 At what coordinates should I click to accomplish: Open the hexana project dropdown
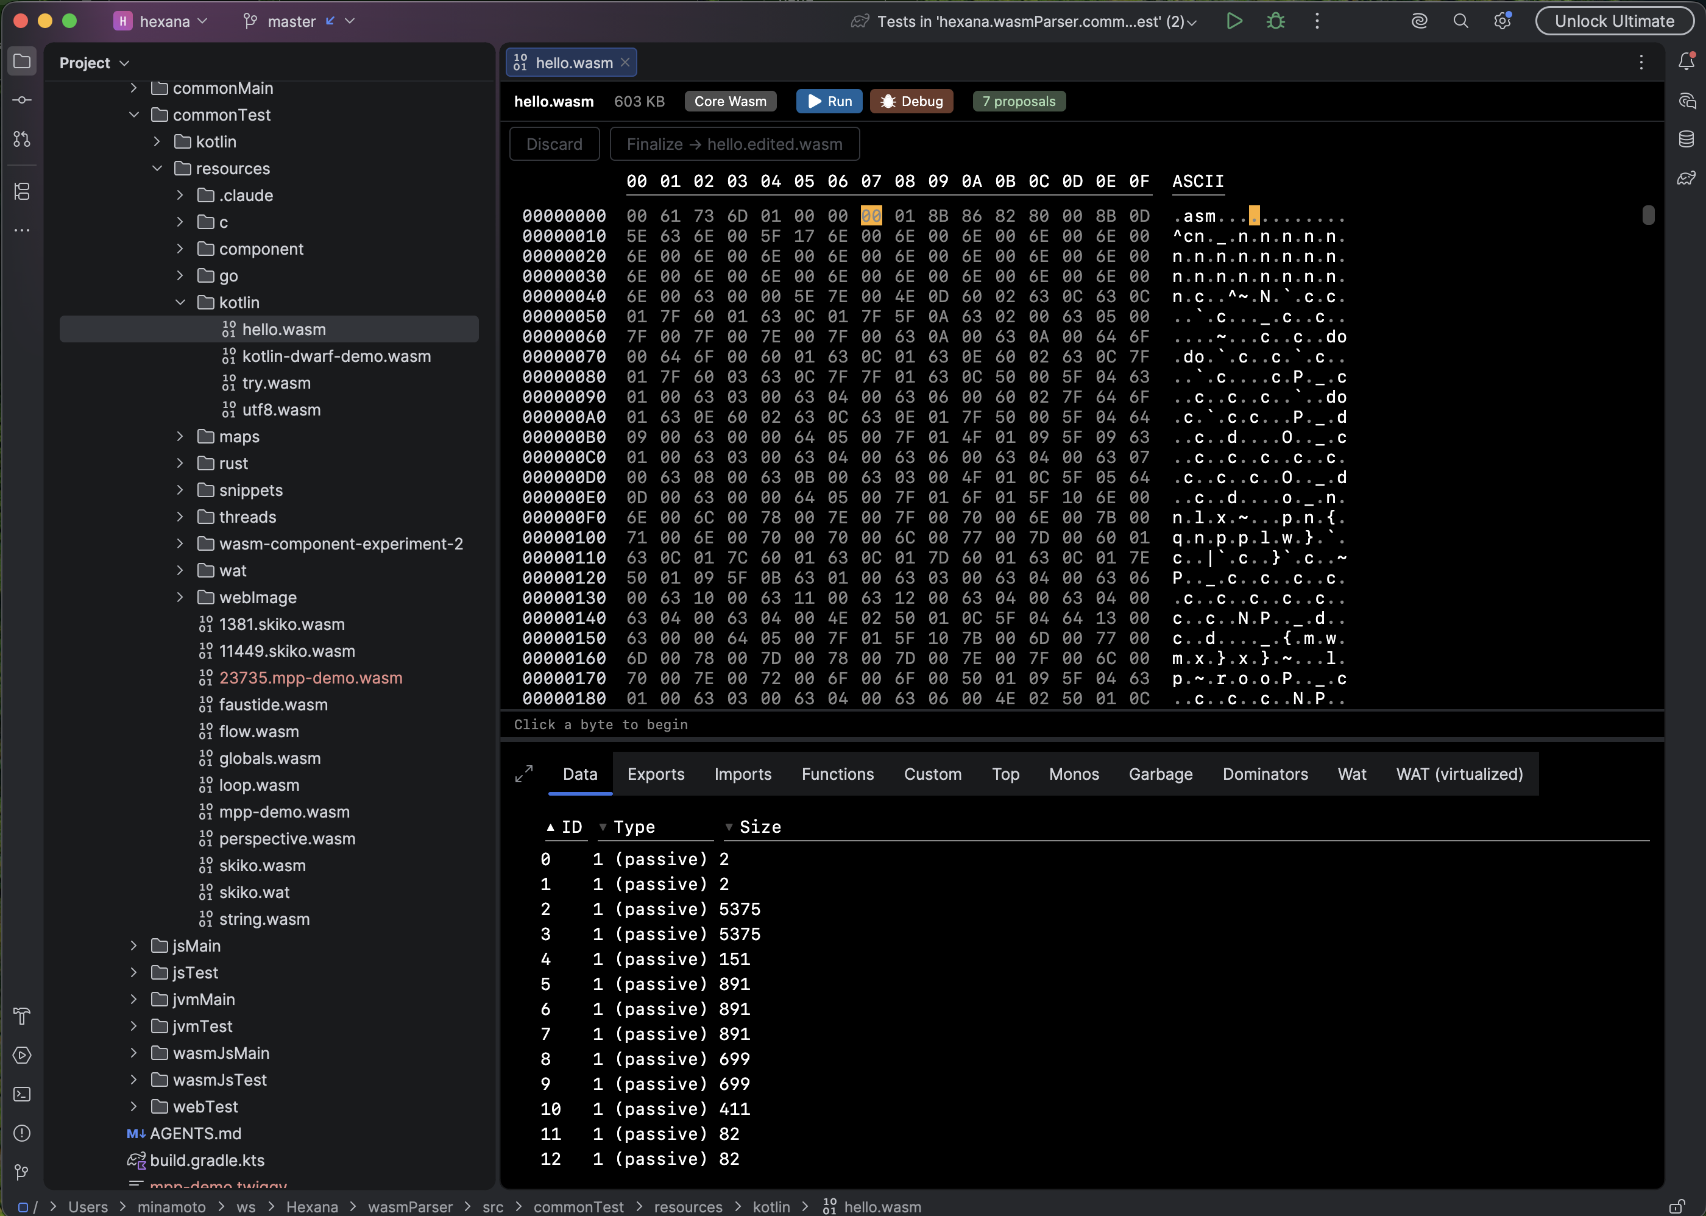161,21
